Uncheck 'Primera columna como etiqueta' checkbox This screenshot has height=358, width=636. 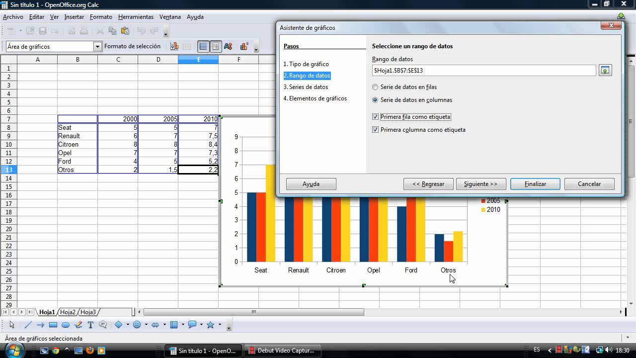coord(375,130)
